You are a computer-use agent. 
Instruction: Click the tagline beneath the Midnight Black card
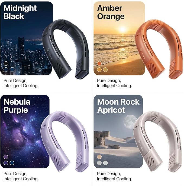21,83
